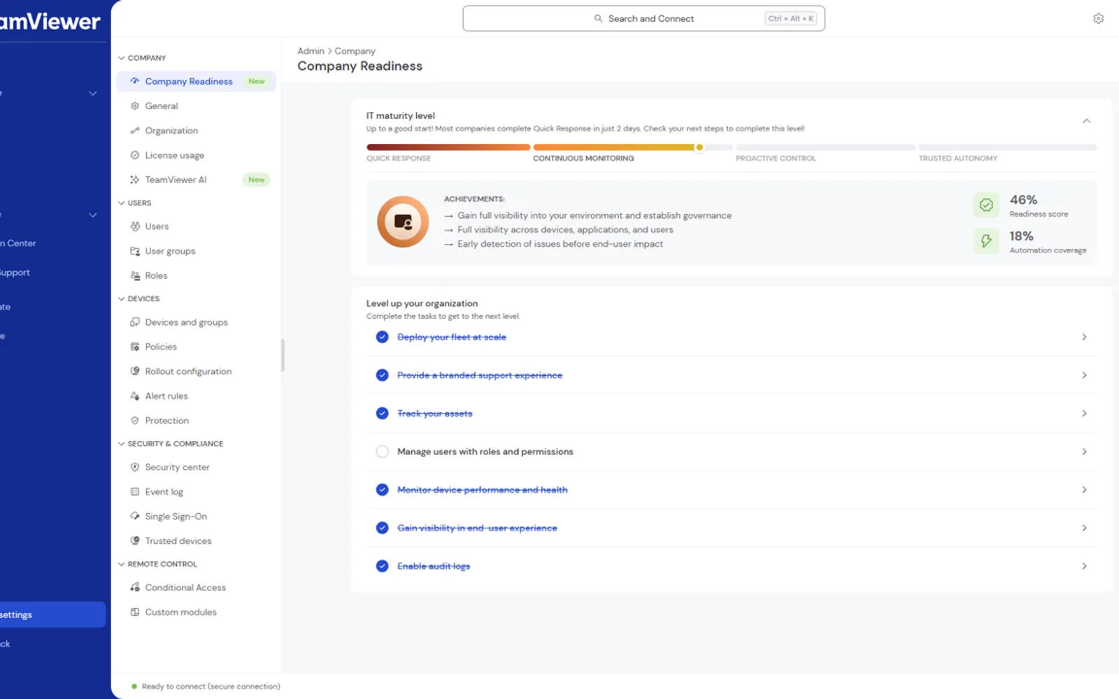Click the Search and Connect field
The width and height of the screenshot is (1119, 699).
[x=643, y=19]
